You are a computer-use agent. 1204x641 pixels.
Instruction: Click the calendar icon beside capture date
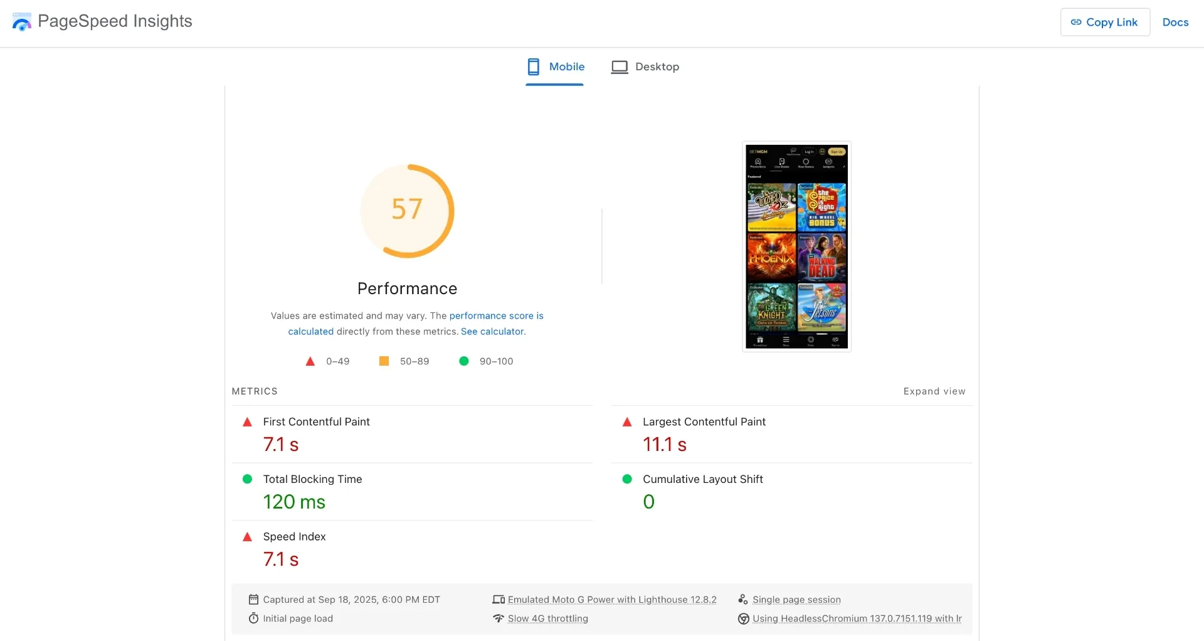(253, 600)
